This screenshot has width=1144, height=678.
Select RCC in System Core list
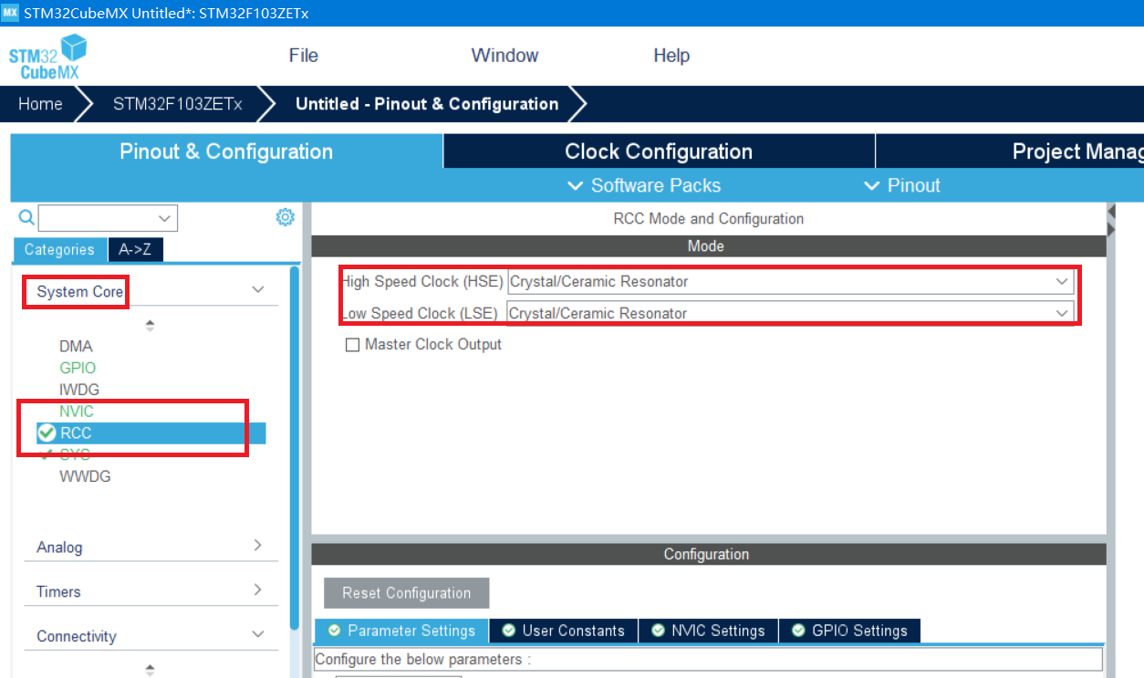[151, 433]
